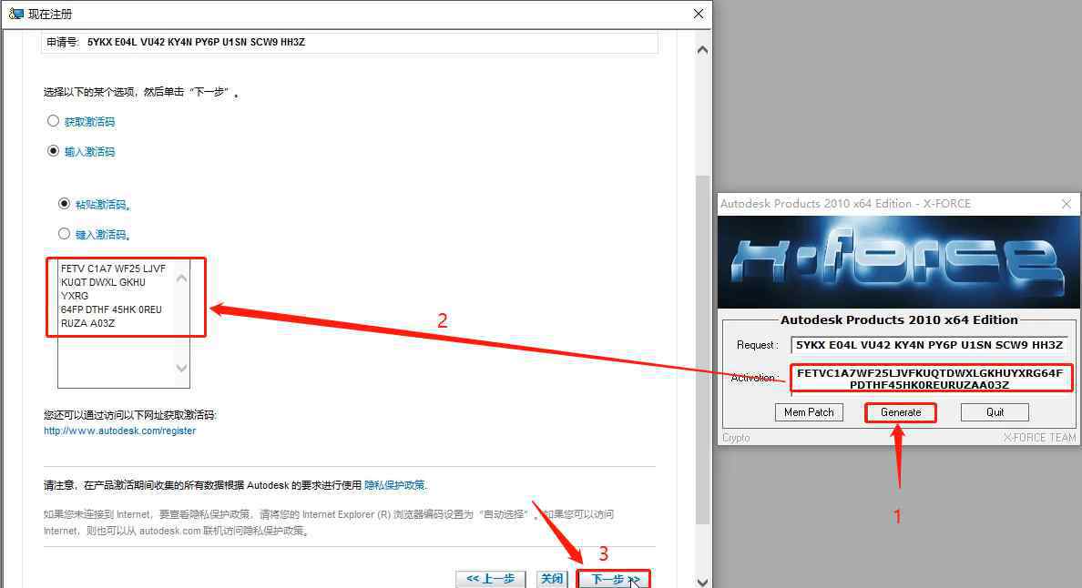Click the X-FORCE TEAM text
The height and width of the screenshot is (588, 1082).
pos(1039,438)
